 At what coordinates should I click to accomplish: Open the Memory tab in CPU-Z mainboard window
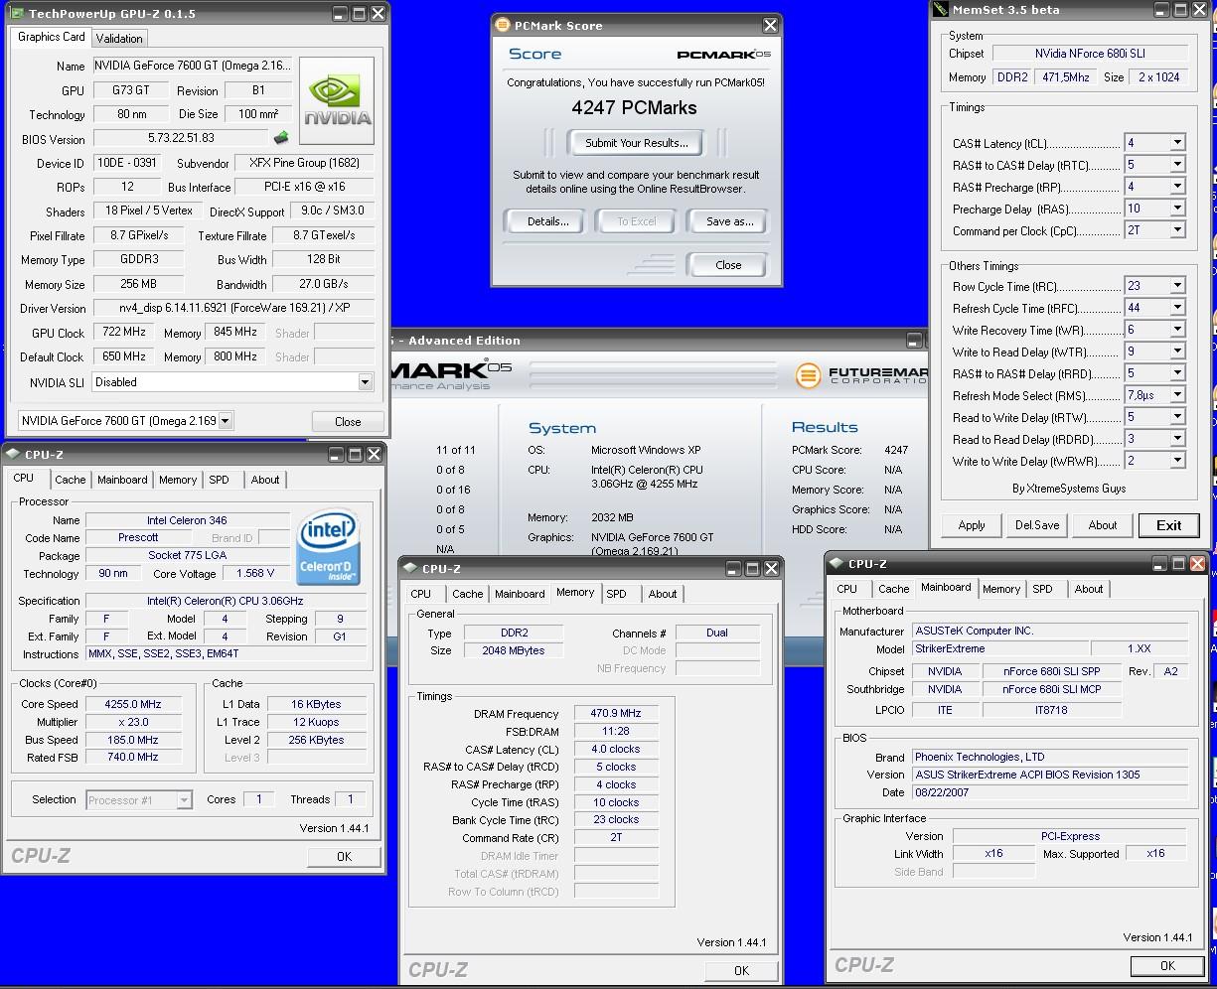[x=1000, y=589]
